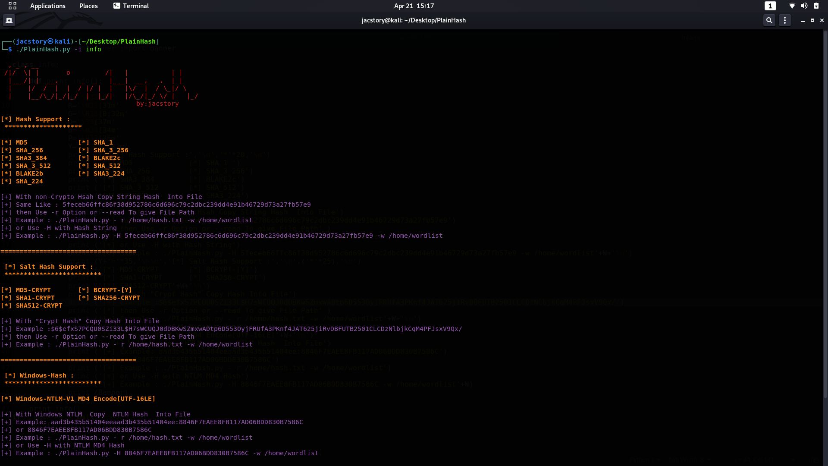Open the battery power indicator
828x466 pixels.
click(816, 6)
